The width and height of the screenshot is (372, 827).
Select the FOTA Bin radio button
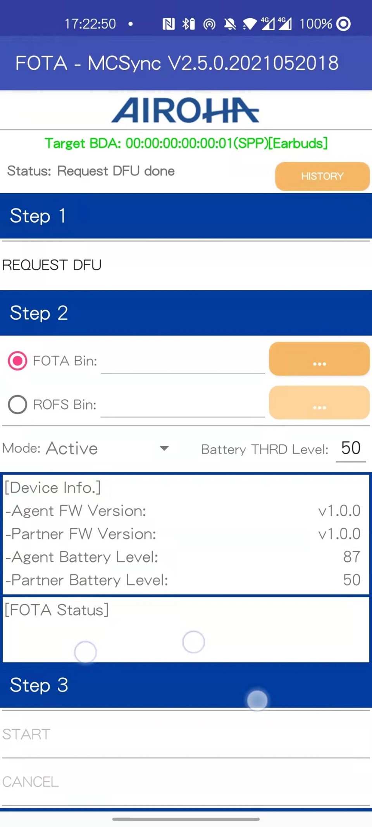tap(17, 361)
